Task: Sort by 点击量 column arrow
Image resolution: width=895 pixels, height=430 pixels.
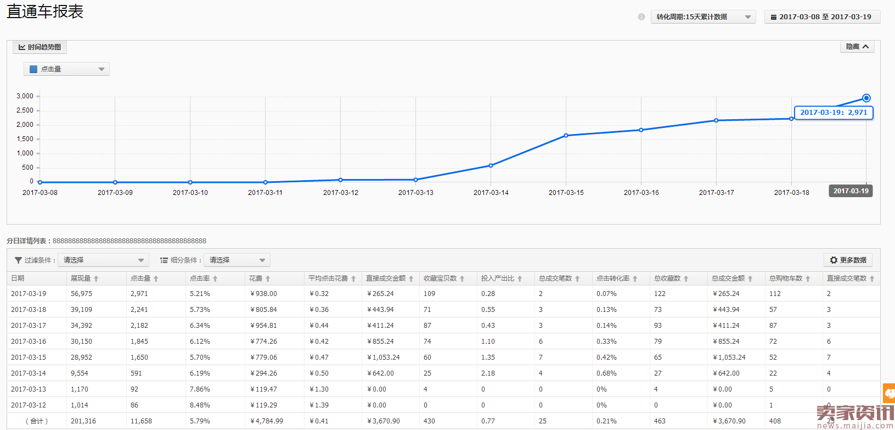Action: coord(156,279)
